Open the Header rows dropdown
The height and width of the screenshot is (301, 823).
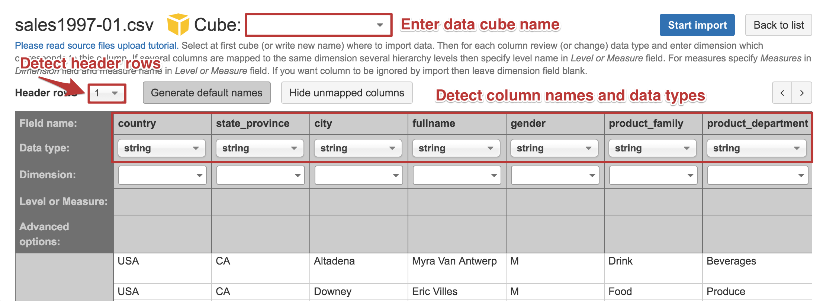pos(107,93)
